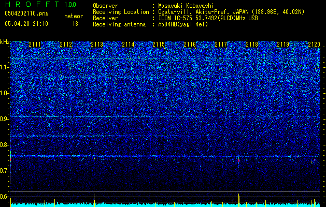326x207 pixels.
Task: Click the 2119 time marker
Action: [283, 45]
